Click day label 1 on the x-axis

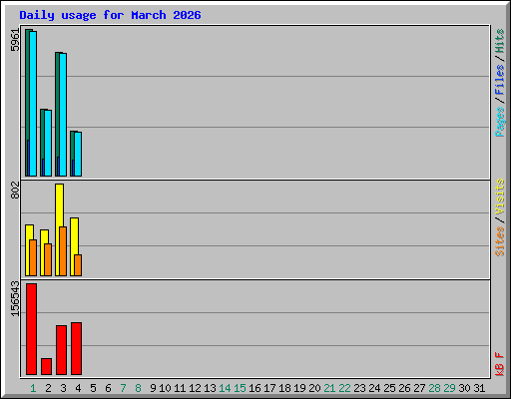pos(33,388)
